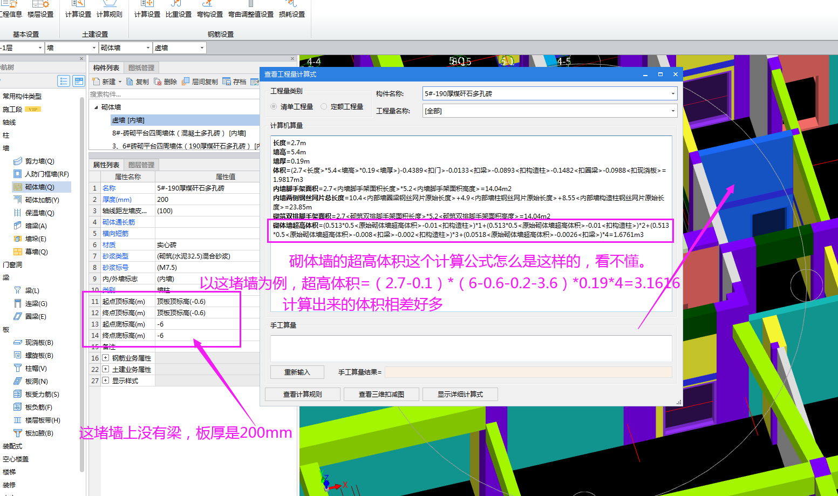Open 楼层设置 ribbon tool
The width and height of the screenshot is (838, 496).
click(x=40, y=9)
